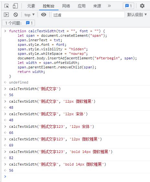The width and height of the screenshot is (150, 182).
Task: Click the issues counter button in top bar
Action: (x=128, y=6)
